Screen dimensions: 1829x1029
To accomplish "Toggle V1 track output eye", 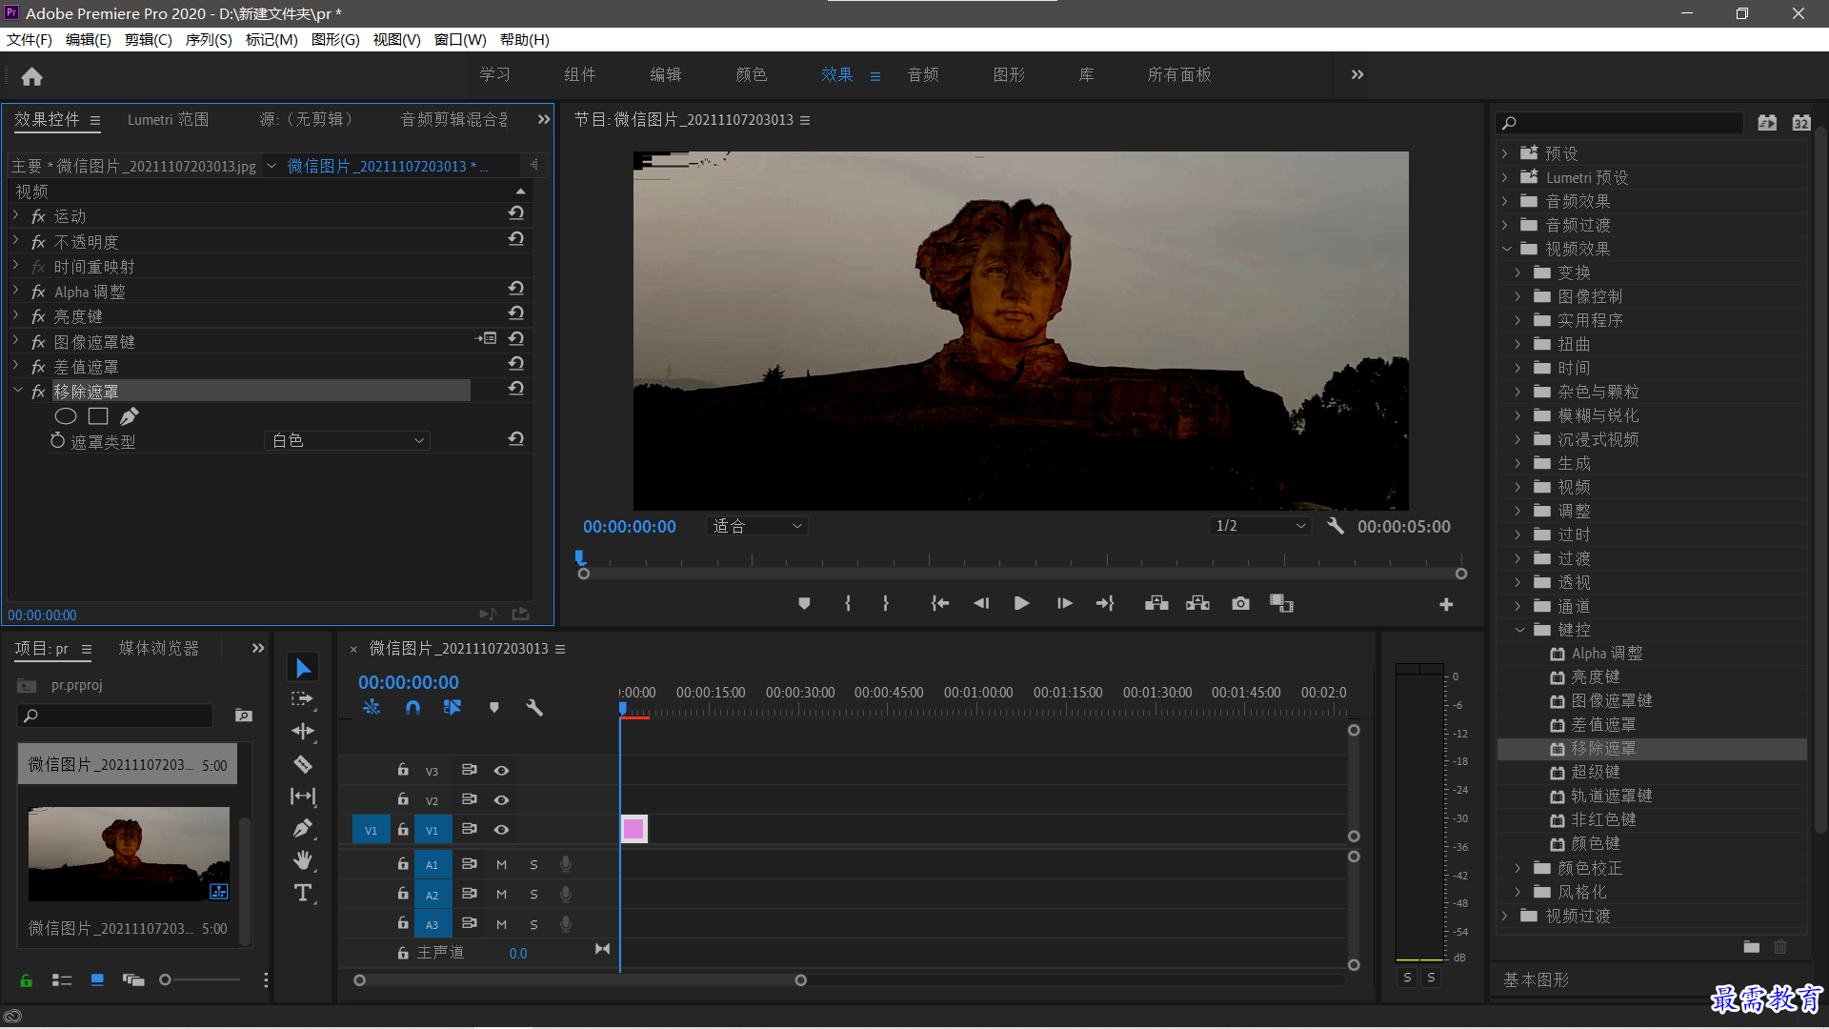I will [501, 830].
